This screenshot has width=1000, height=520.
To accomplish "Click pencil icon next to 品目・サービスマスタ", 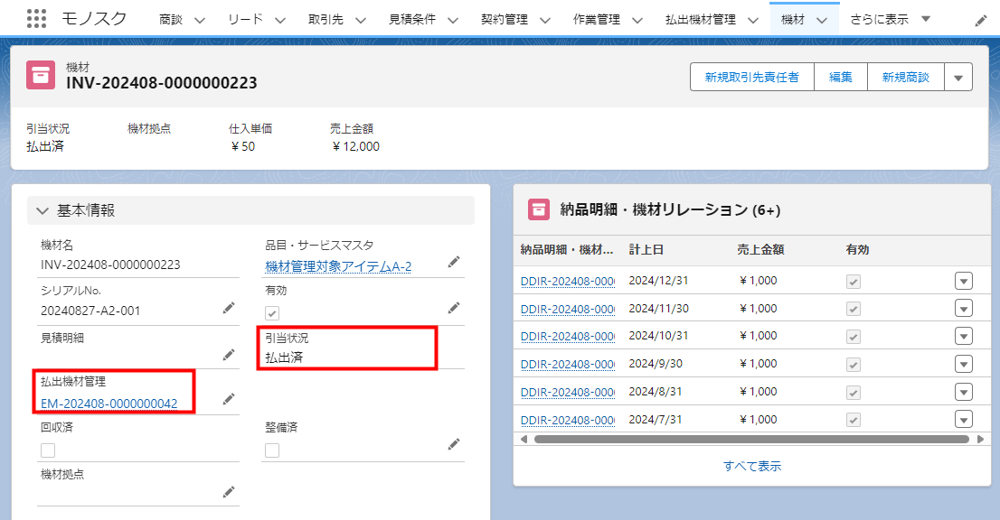I will point(454,262).
